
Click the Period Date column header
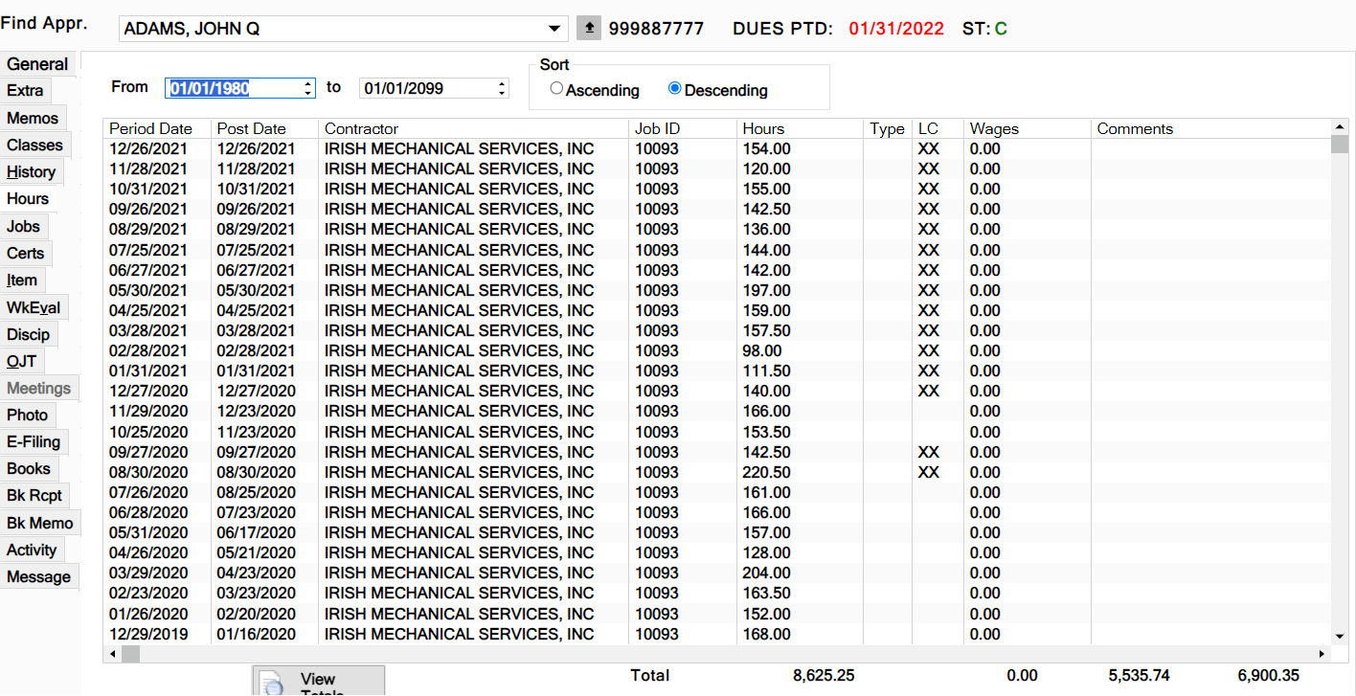coord(151,128)
